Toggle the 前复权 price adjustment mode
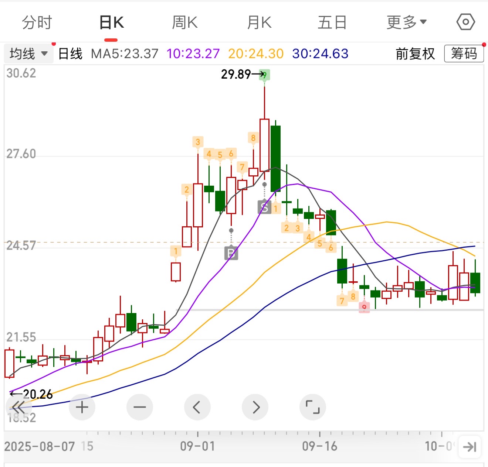The height and width of the screenshot is (467, 488). 415,54
